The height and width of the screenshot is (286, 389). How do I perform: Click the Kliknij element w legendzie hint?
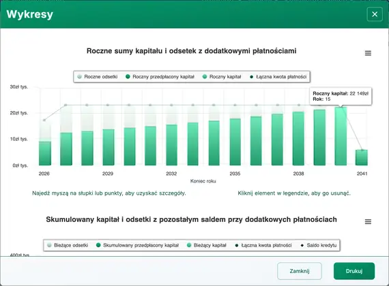tap(294, 193)
